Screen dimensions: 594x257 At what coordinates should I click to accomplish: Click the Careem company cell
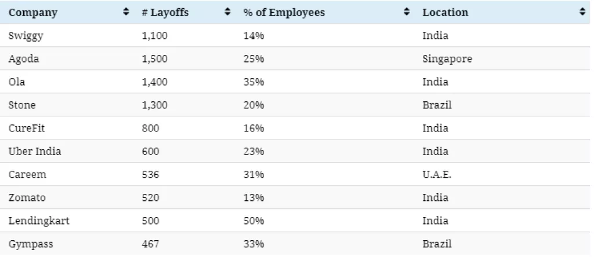click(x=27, y=175)
